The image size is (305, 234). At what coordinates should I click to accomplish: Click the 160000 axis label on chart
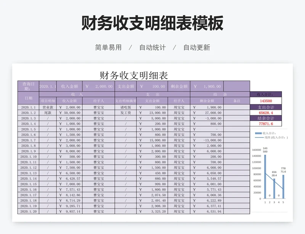click(x=256, y=150)
